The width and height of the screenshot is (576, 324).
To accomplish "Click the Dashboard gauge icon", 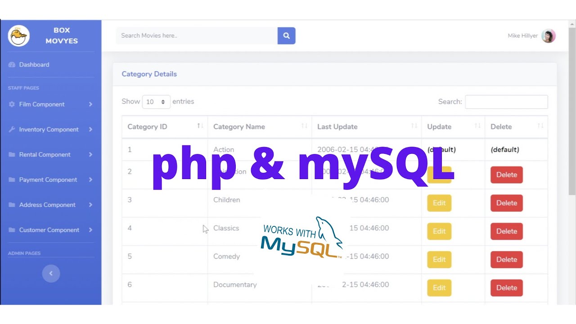I will pyautogui.click(x=12, y=65).
